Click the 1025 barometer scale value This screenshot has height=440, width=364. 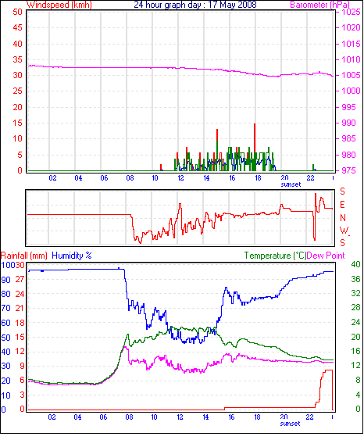[351, 12]
